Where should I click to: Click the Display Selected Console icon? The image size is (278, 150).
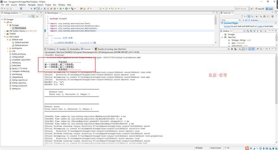261,49
